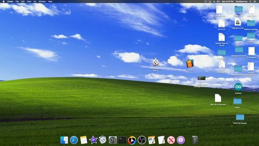
Task: Select Background Music folder
Action: (x=239, y=49)
